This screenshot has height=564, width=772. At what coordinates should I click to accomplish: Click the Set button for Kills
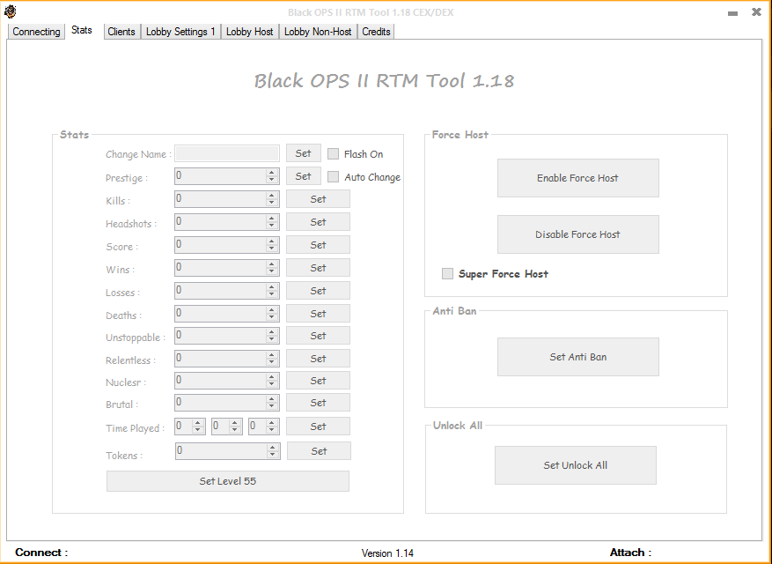coord(318,199)
